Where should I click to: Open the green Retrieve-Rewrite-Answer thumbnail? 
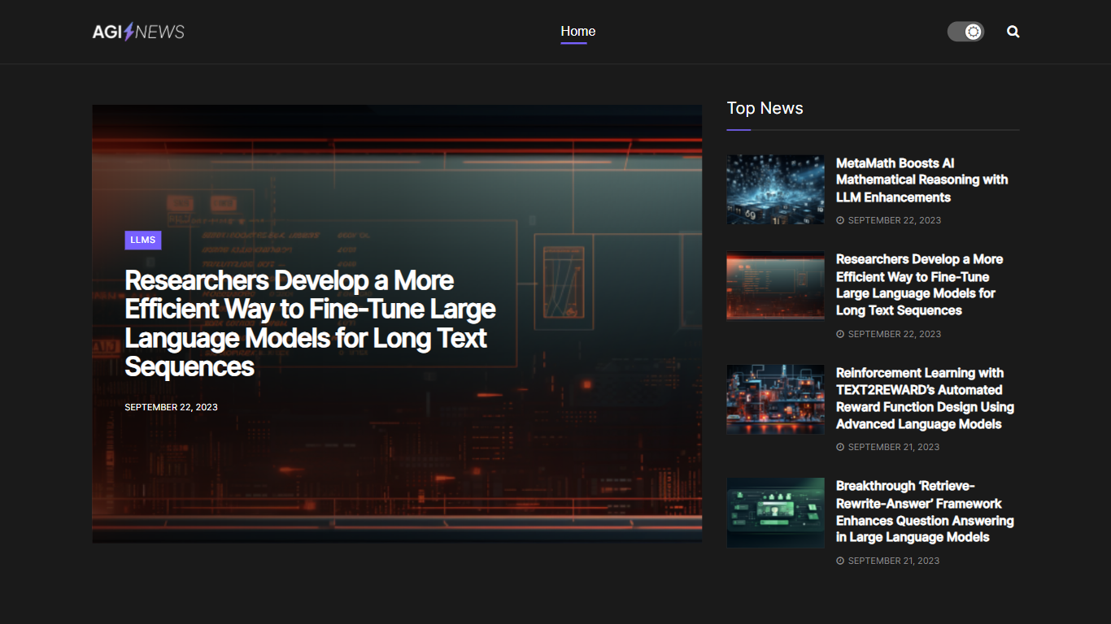click(775, 513)
